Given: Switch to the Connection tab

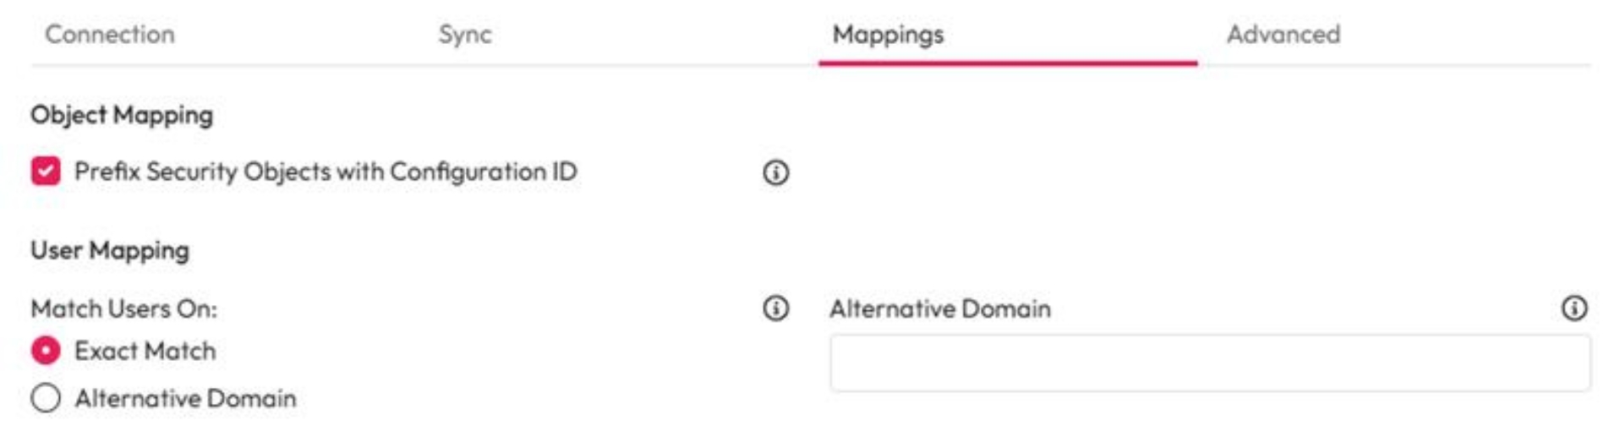Looking at the screenshot, I should [110, 35].
